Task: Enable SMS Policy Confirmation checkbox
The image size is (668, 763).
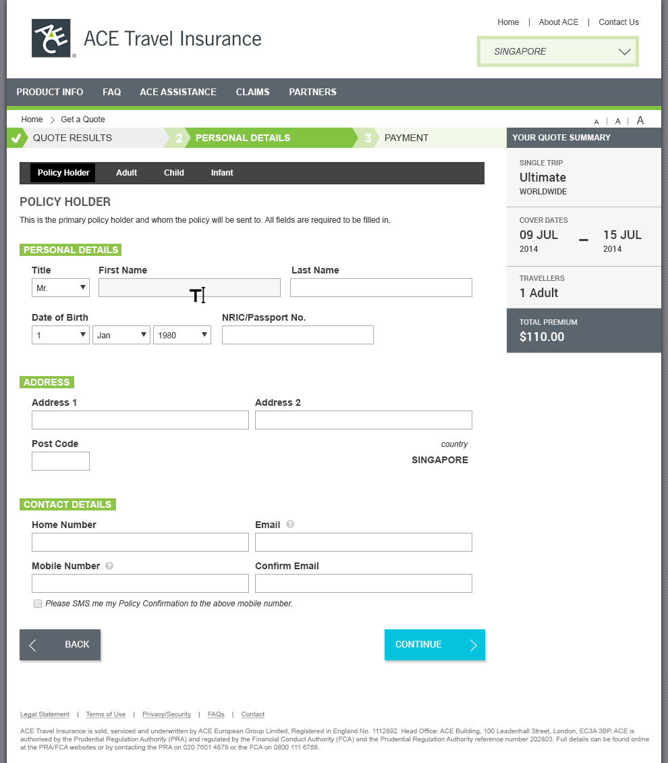Action: point(38,604)
